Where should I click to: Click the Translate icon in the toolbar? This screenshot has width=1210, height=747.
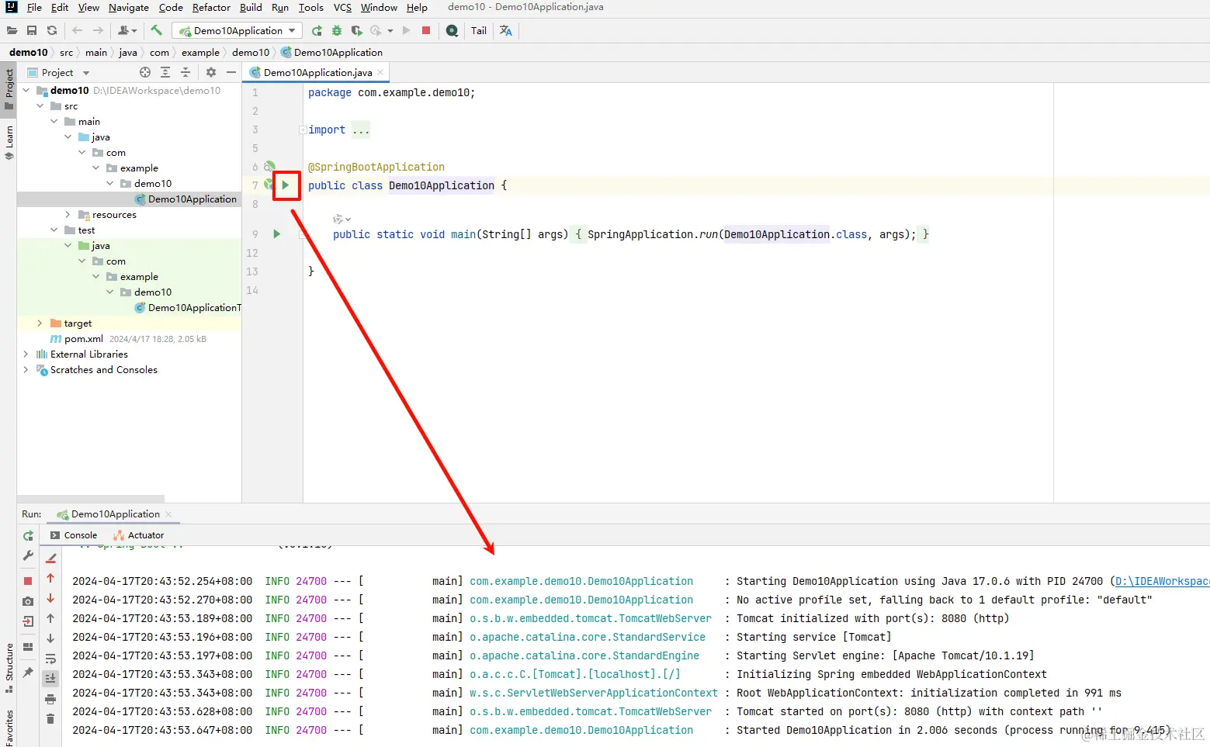[506, 30]
